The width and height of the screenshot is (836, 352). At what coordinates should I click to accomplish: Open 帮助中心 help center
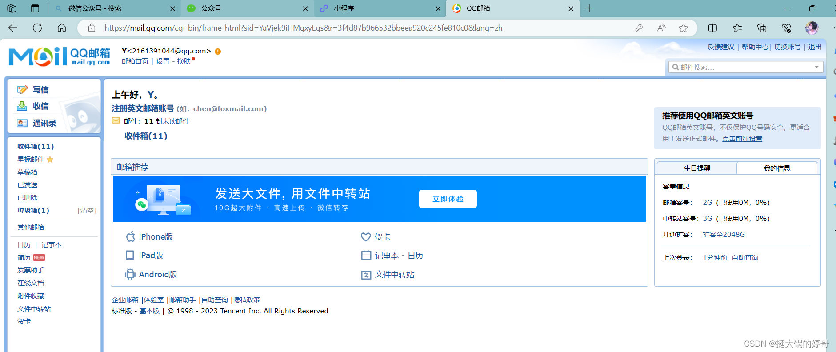tap(755, 47)
